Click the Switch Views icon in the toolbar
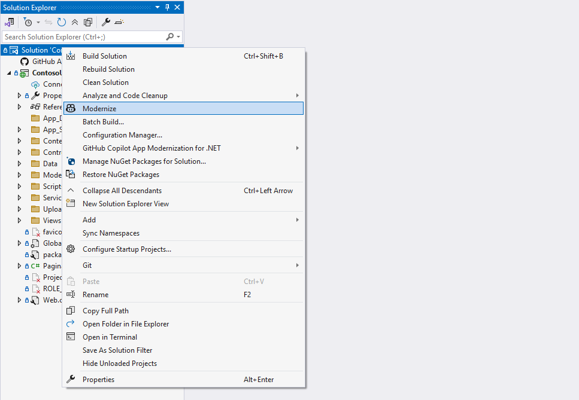The image size is (579, 400). pos(10,22)
